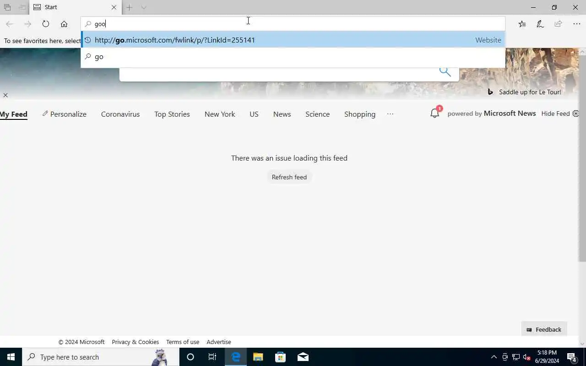Image resolution: width=586 pixels, height=366 pixels.
Task: Open Privacy & Cookies link
Action: click(136, 342)
